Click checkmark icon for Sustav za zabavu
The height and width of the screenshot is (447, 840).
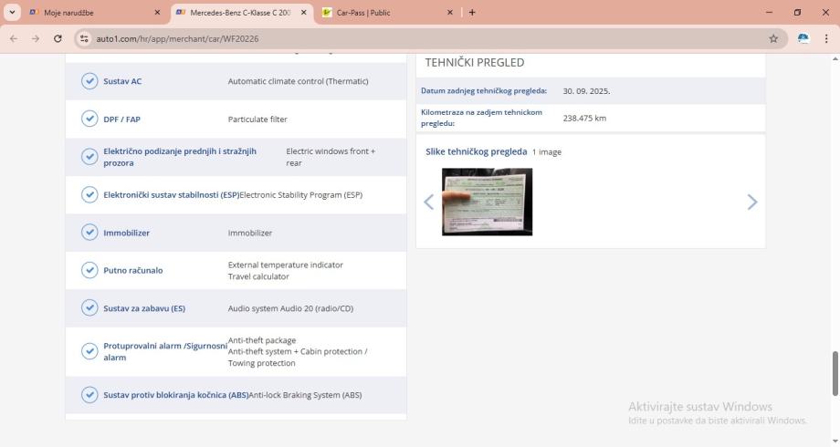point(89,308)
